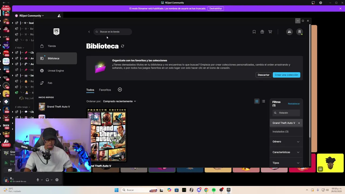Open the gift redeem icon
345x194 pixels.
click(x=262, y=32)
